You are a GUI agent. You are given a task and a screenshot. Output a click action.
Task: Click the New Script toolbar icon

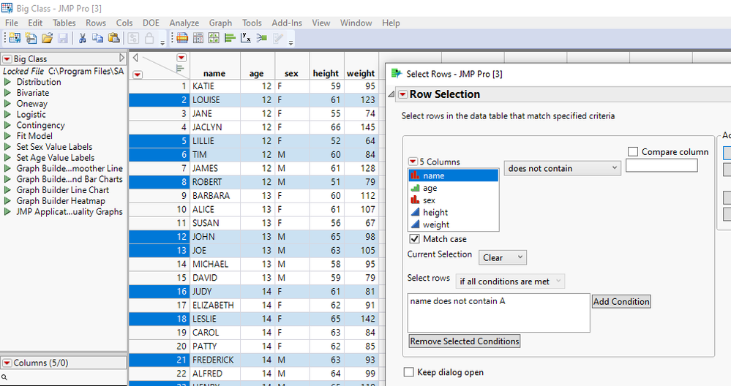click(31, 38)
